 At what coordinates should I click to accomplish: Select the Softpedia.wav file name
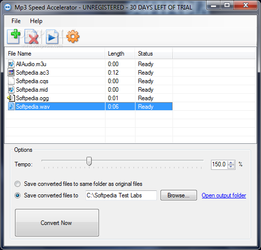[33, 107]
